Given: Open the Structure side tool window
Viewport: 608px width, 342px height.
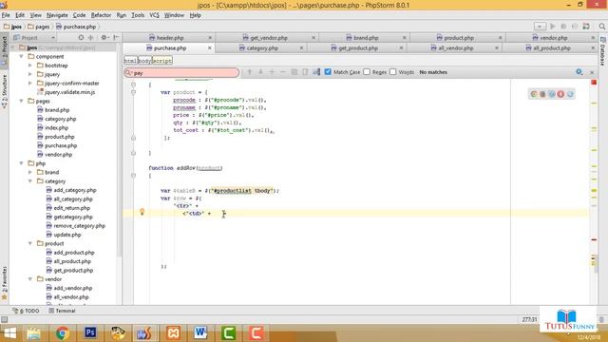Looking at the screenshot, I should [4, 91].
